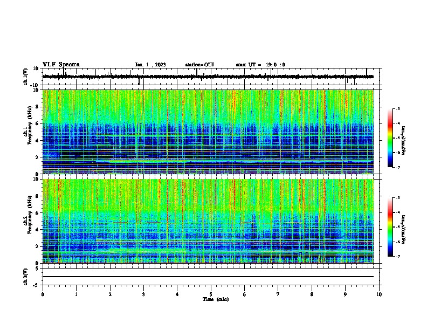The width and height of the screenshot is (427, 330).
Task: Click the ch.1 PSD color scale bar
Action: click(x=390, y=138)
